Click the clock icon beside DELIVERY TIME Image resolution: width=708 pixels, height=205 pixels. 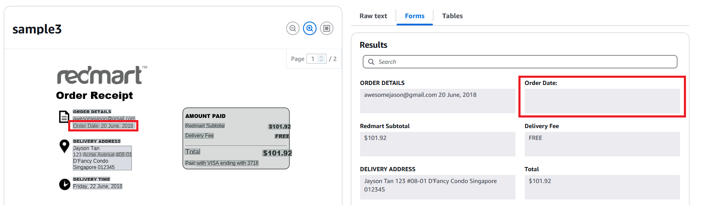click(x=65, y=184)
